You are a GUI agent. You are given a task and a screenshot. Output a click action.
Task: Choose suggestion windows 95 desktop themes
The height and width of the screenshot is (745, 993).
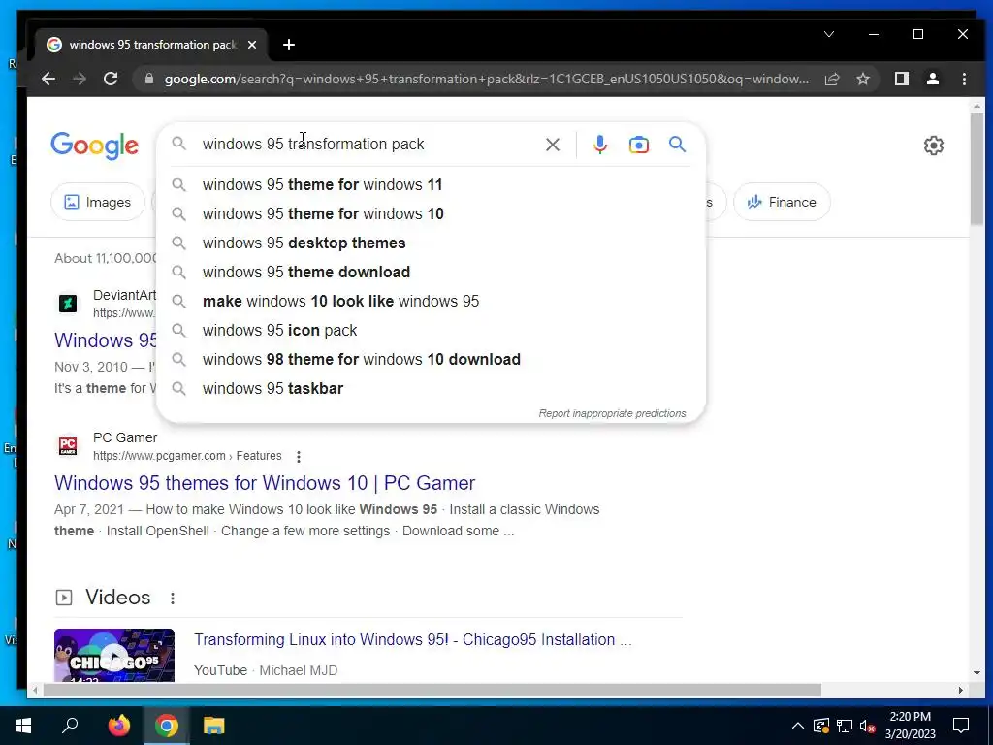click(x=431, y=243)
